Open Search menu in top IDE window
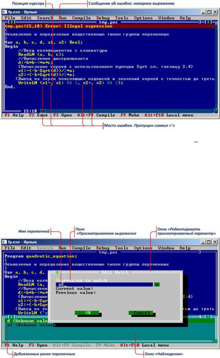The image size is (220, 358). 45,18
